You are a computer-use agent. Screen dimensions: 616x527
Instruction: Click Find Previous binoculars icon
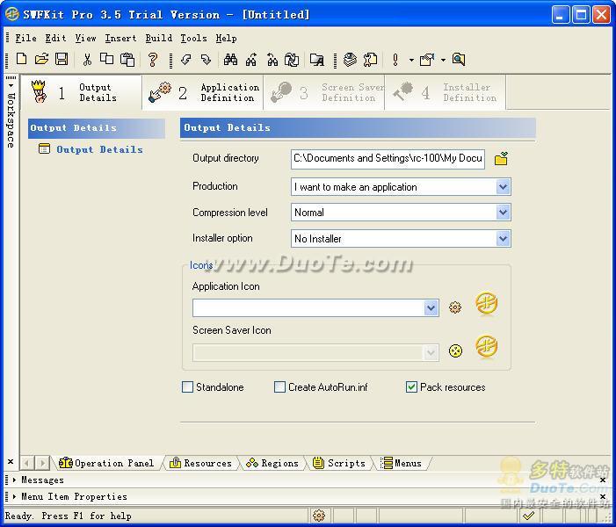(272, 60)
